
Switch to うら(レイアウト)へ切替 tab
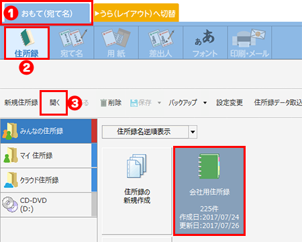(136, 13)
